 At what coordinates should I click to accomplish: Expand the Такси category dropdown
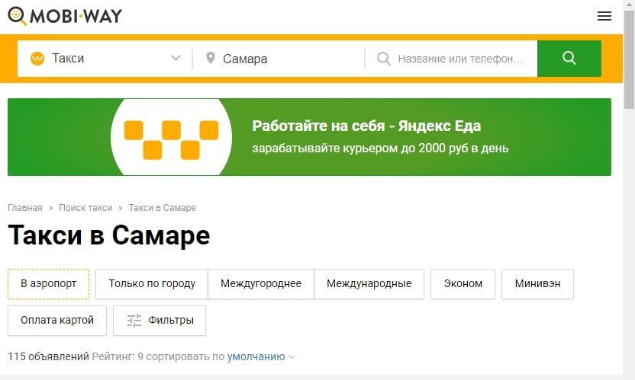[x=176, y=59]
